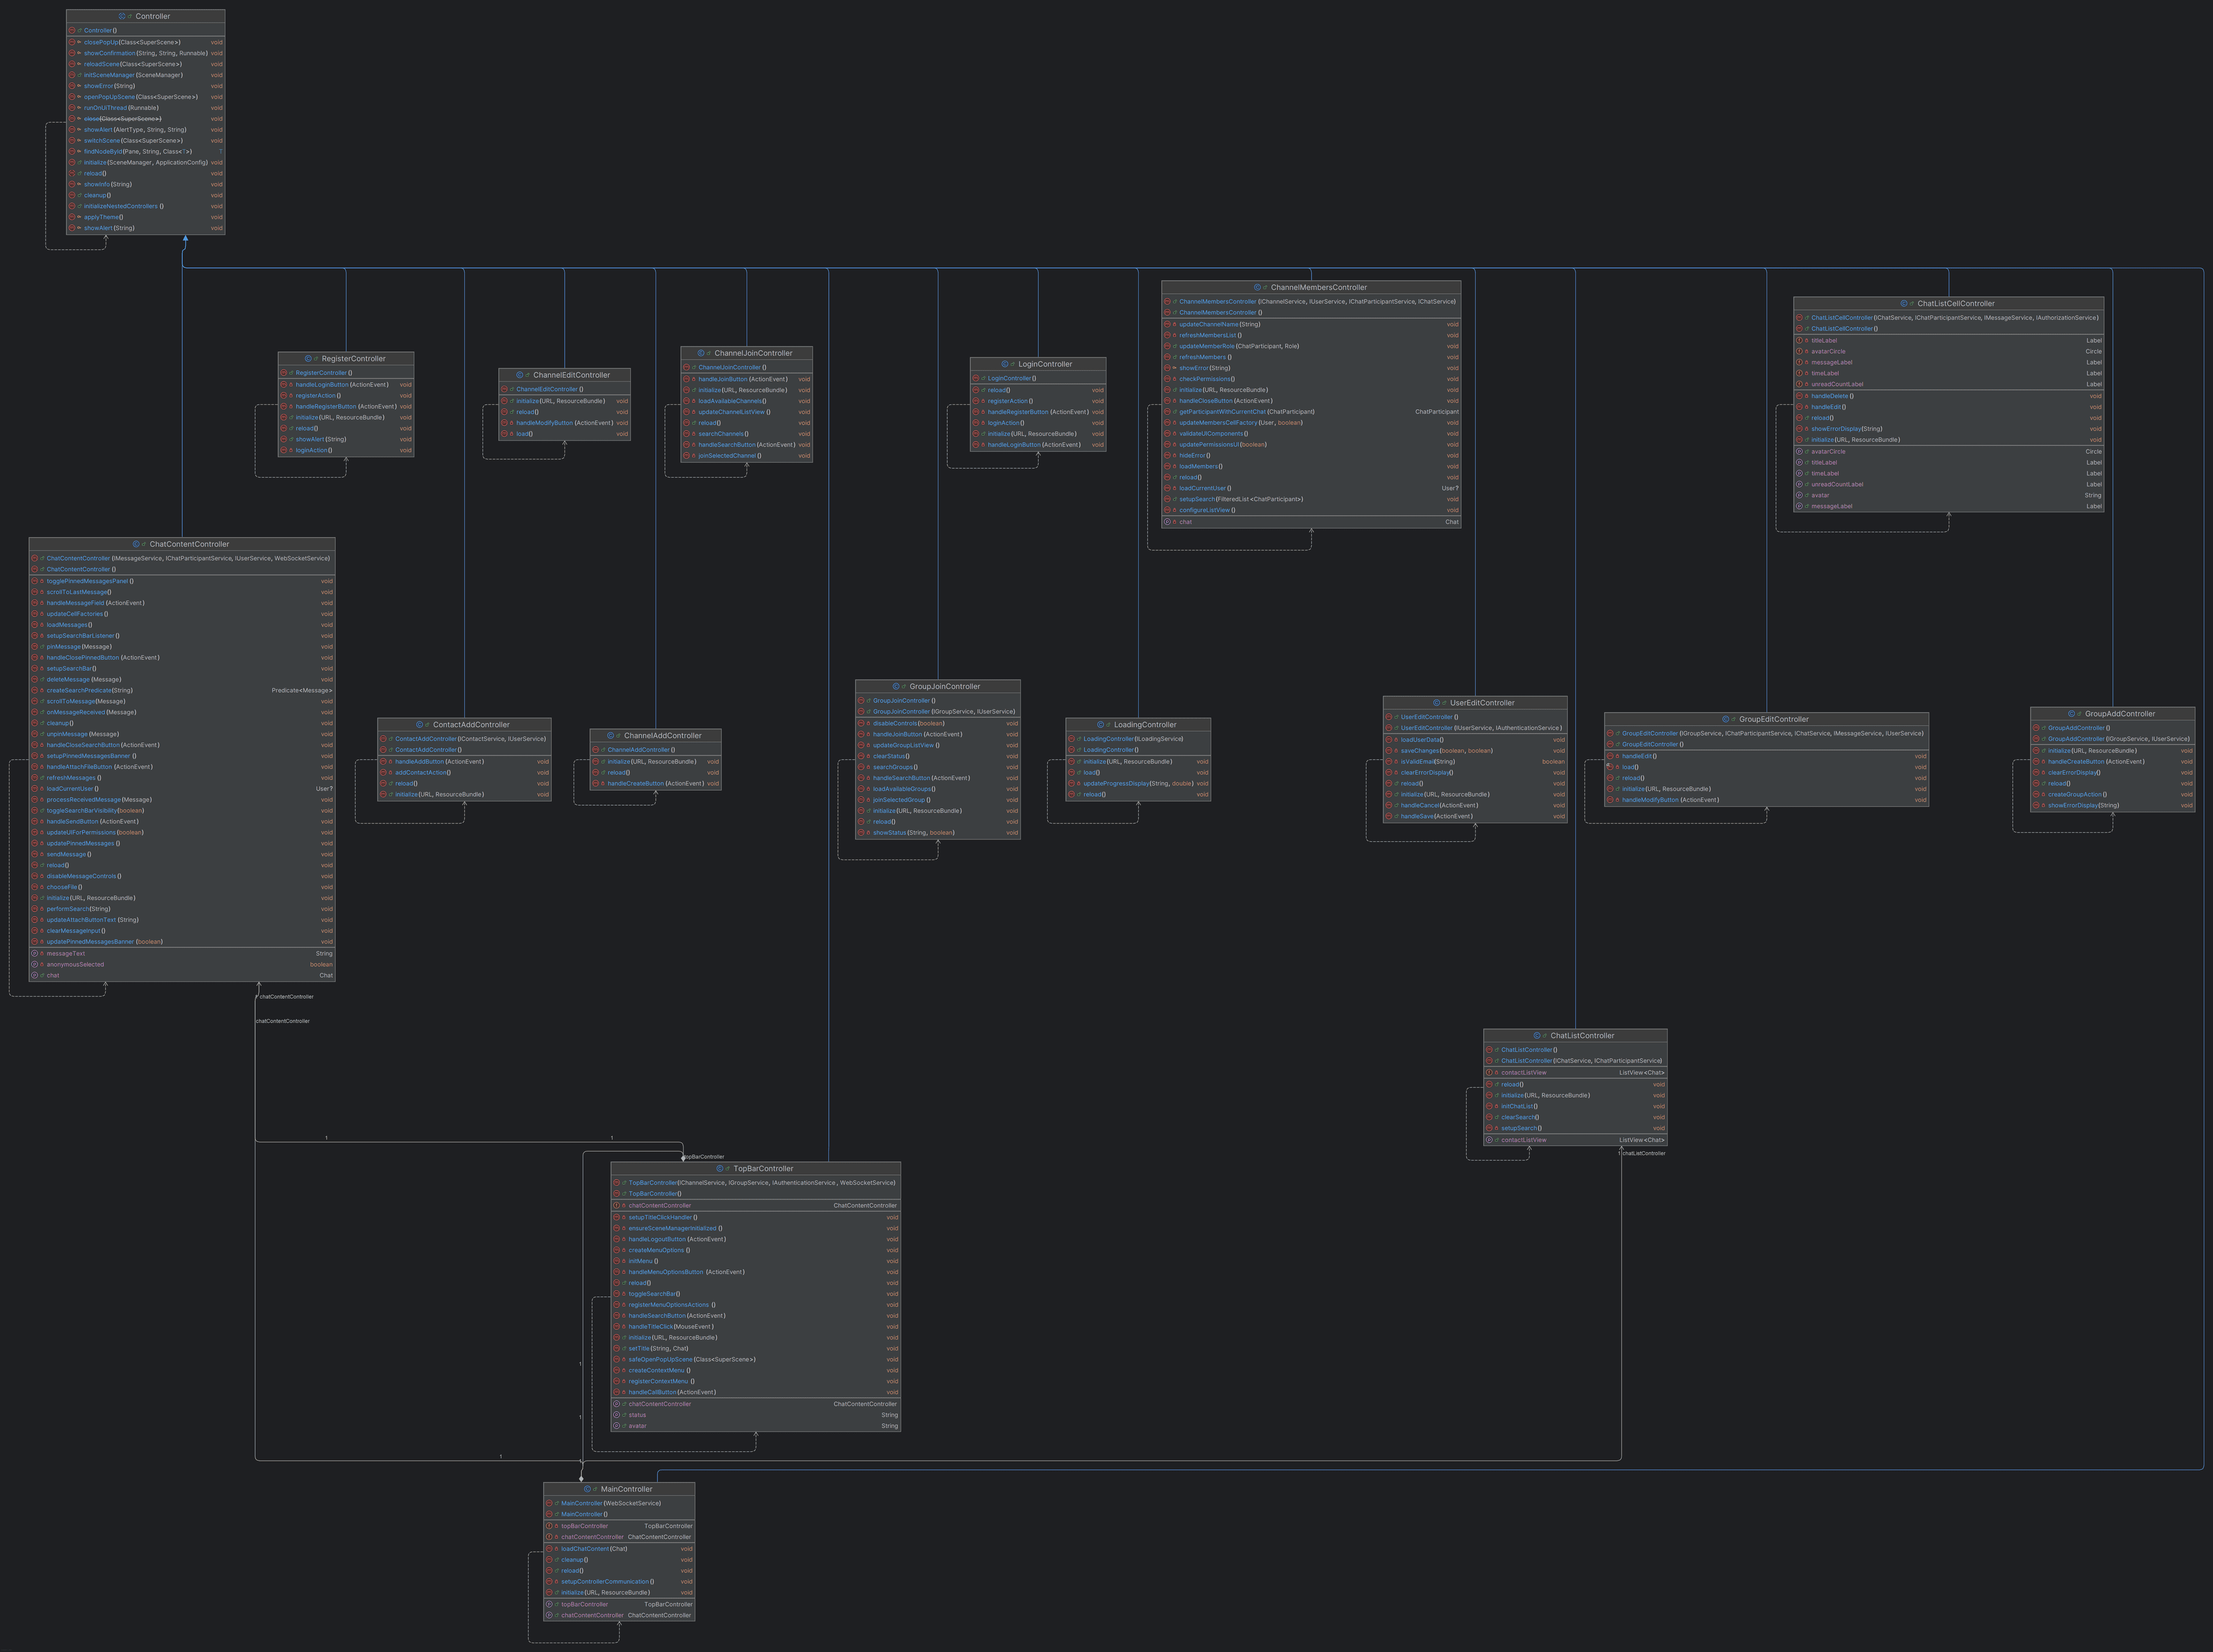Click class icon next to LoginController title
This screenshot has width=2213, height=1652.
pyautogui.click(x=1005, y=364)
